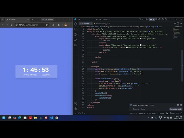Click Chrome's Google Lens search icon
Image resolution: width=184 pixels, height=138 pixels.
pos(59,25)
